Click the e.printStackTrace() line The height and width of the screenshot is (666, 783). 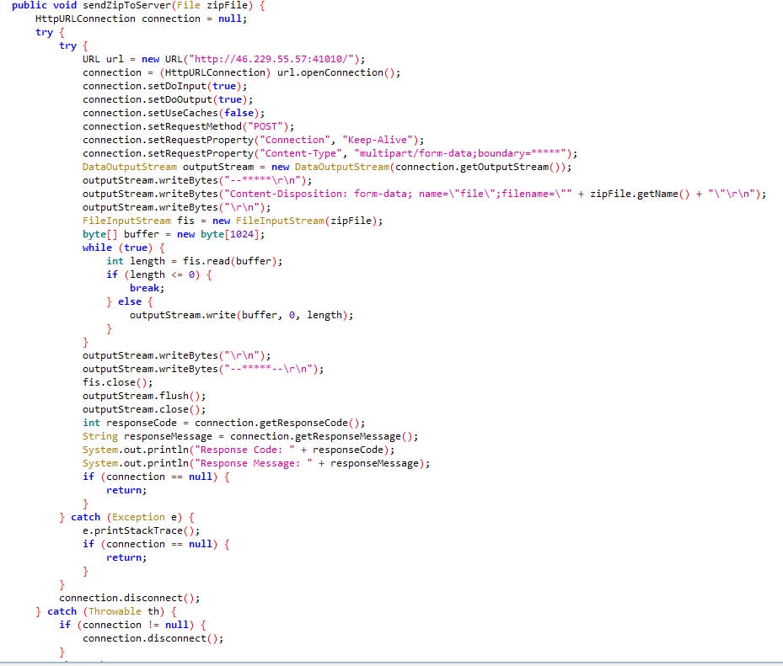[x=141, y=530]
